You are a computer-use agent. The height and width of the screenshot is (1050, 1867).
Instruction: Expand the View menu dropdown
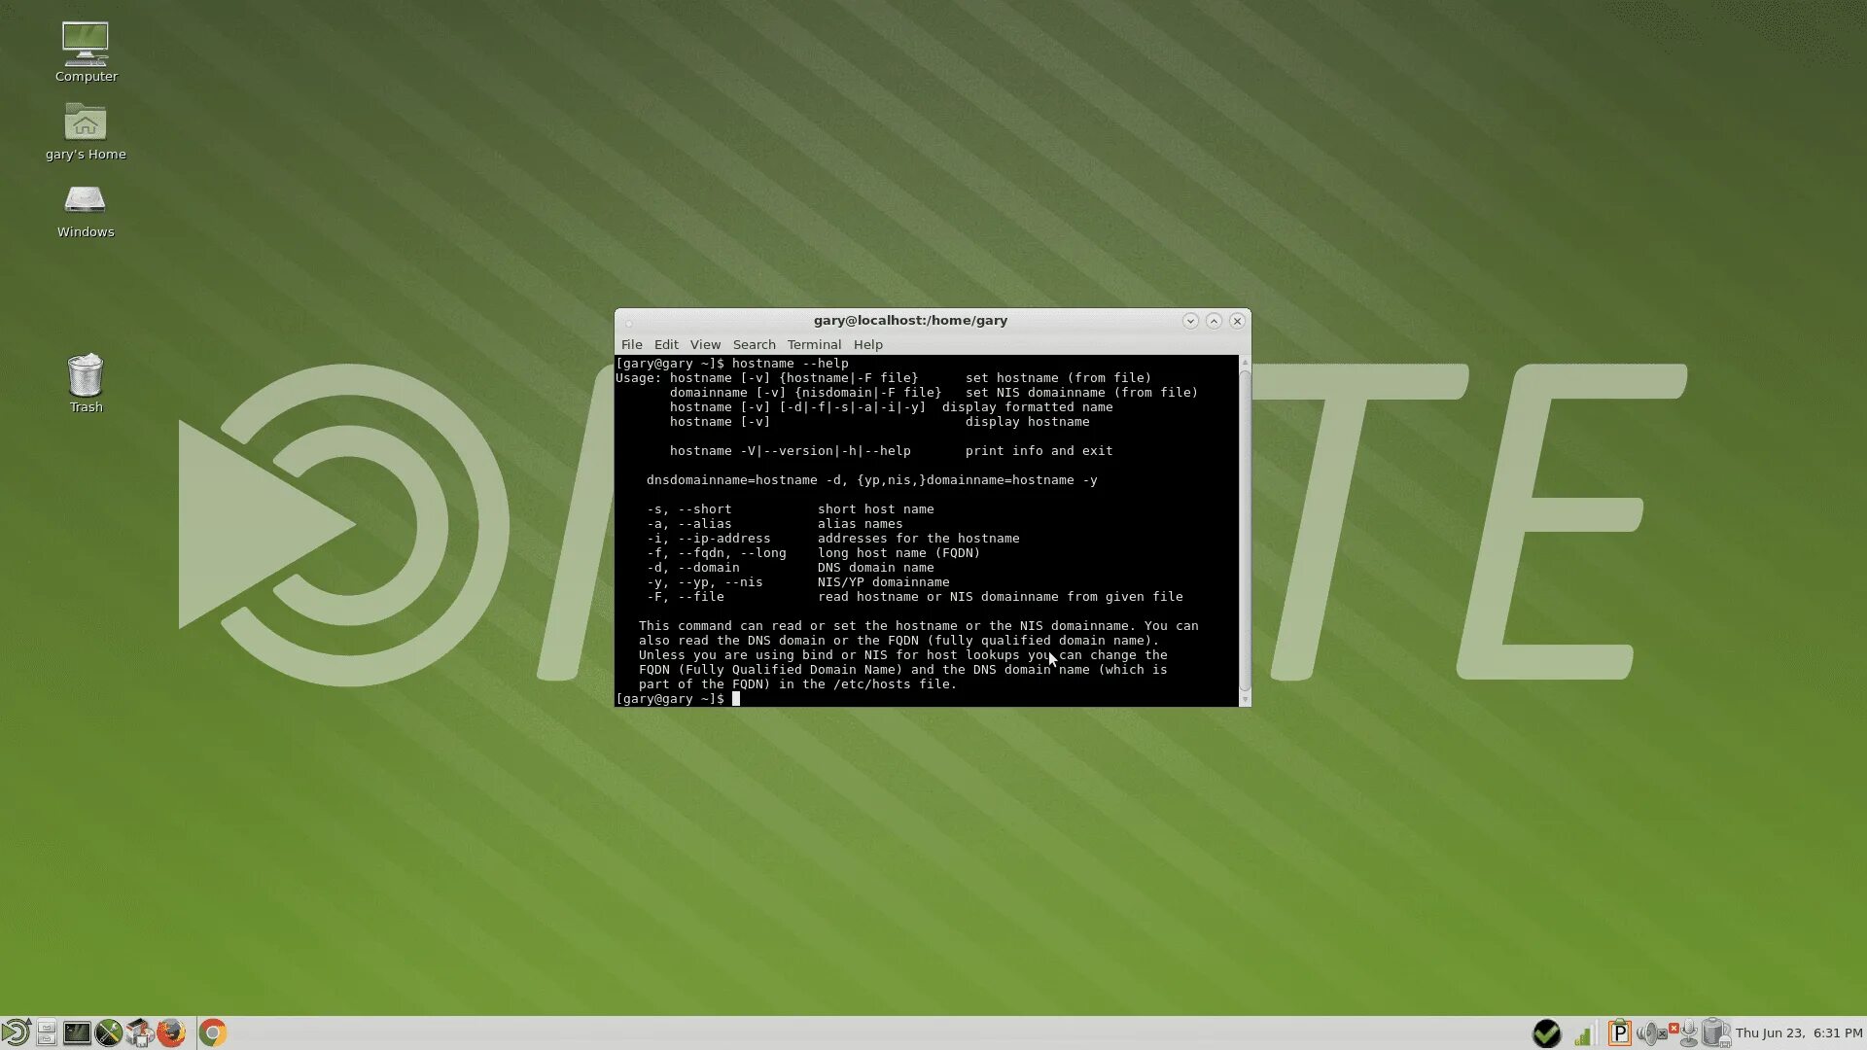705,344
